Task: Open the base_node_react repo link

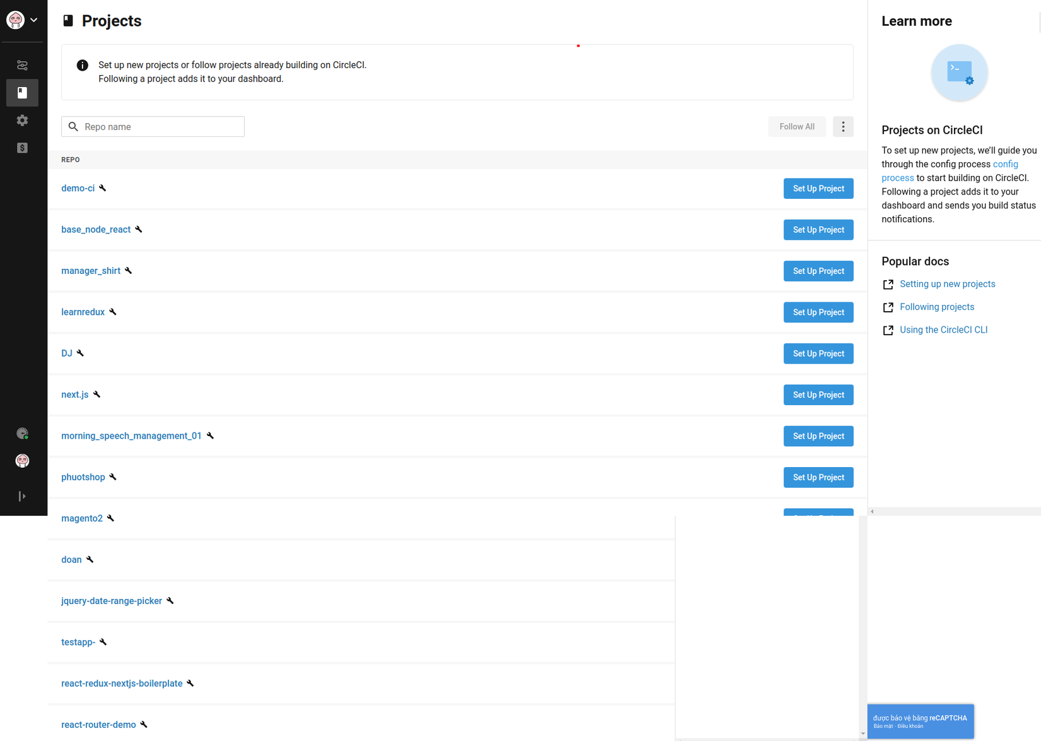Action: [x=96, y=230]
